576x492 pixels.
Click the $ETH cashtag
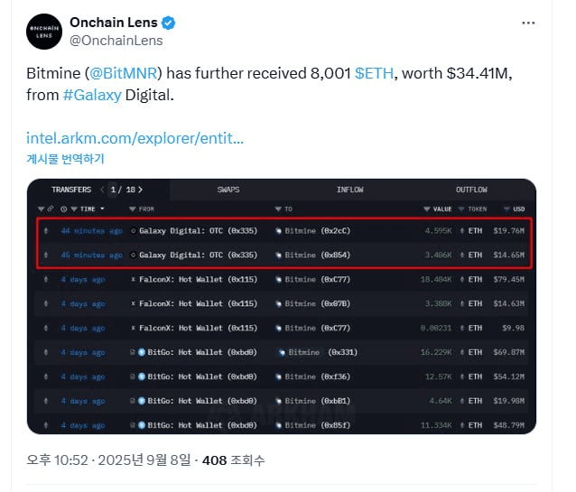click(x=374, y=73)
